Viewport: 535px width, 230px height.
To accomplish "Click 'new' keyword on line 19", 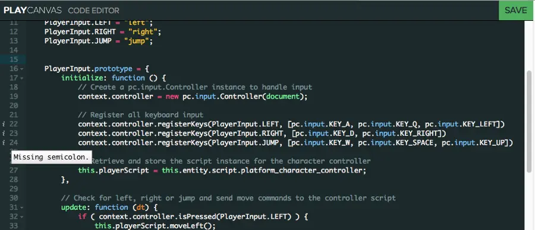I will (x=172, y=96).
